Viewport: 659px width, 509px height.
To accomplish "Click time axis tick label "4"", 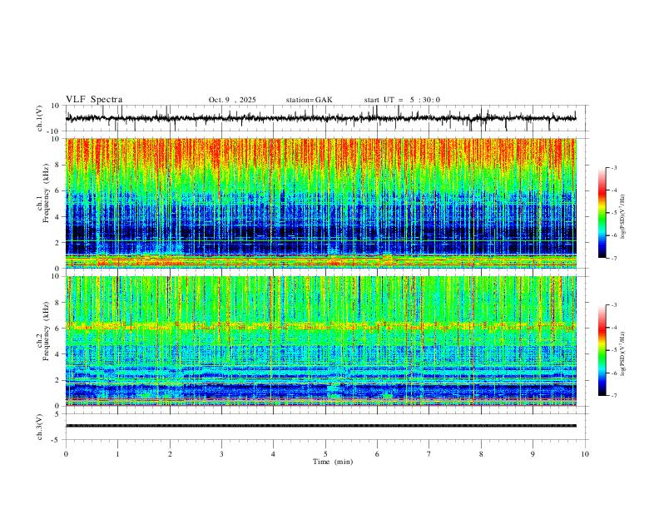I will click(x=273, y=454).
